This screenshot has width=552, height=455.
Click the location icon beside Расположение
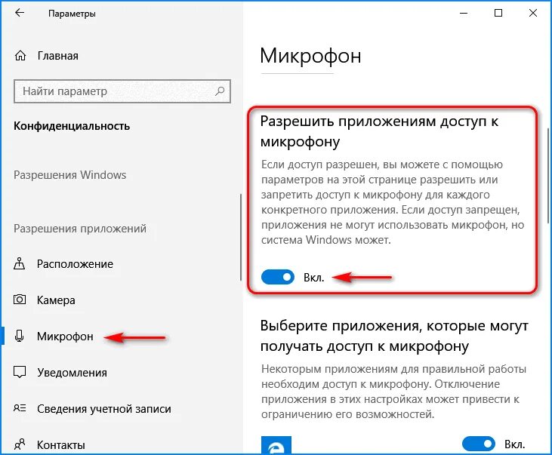tap(20, 263)
